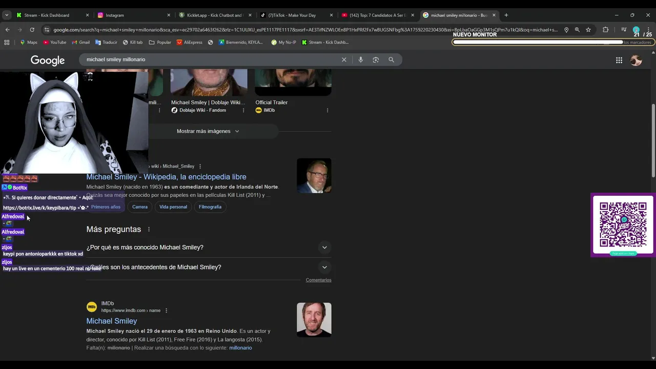
Task: Open the YouTube bookmark
Action: coord(54,43)
